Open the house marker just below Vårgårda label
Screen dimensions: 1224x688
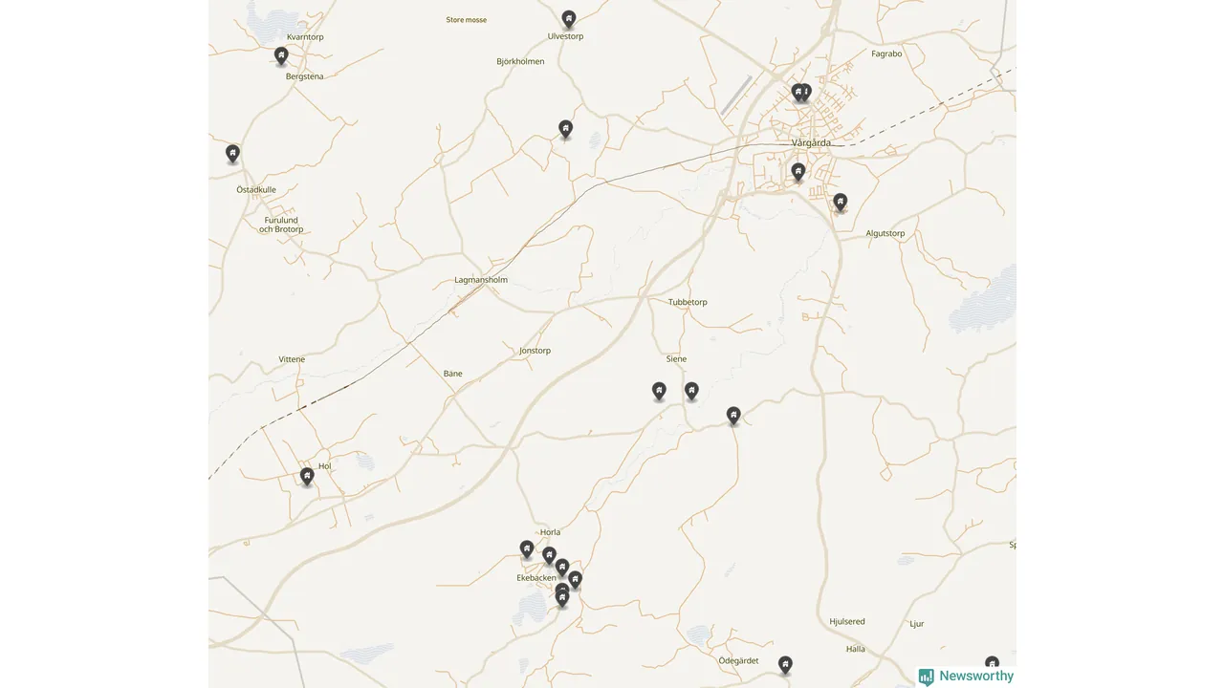pos(798,172)
